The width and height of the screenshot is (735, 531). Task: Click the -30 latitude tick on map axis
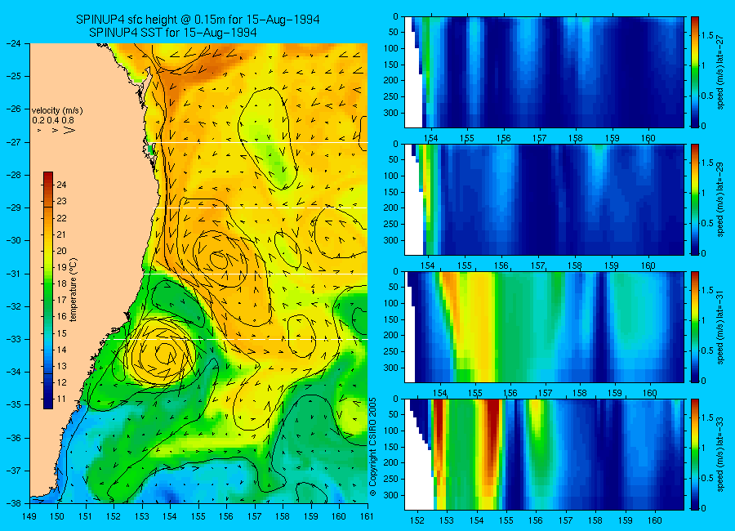pyautogui.click(x=15, y=241)
